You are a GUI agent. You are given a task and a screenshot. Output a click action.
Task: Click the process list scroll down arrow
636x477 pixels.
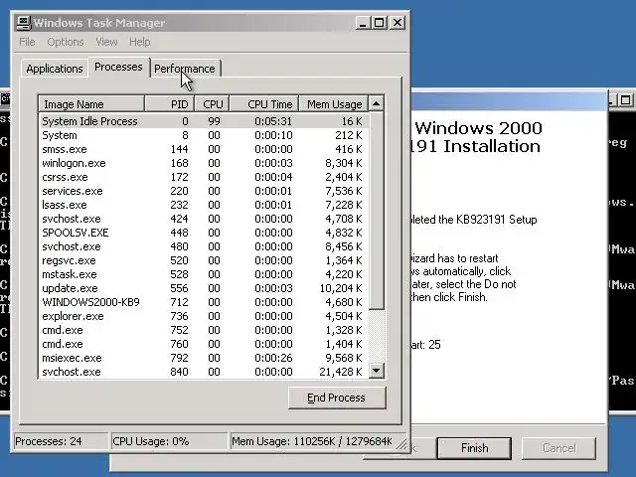[x=376, y=371]
